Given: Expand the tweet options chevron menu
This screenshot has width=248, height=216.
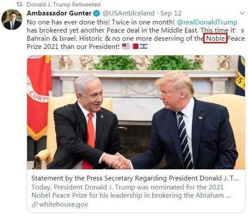Looking at the screenshot, I should click(242, 13).
